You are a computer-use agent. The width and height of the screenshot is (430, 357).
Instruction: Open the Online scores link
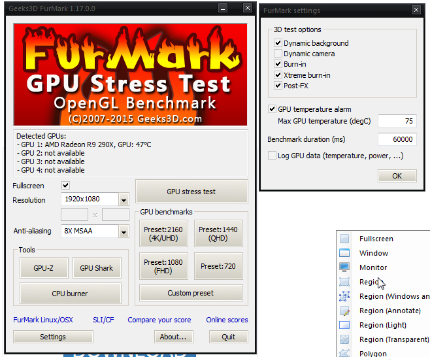(x=227, y=320)
